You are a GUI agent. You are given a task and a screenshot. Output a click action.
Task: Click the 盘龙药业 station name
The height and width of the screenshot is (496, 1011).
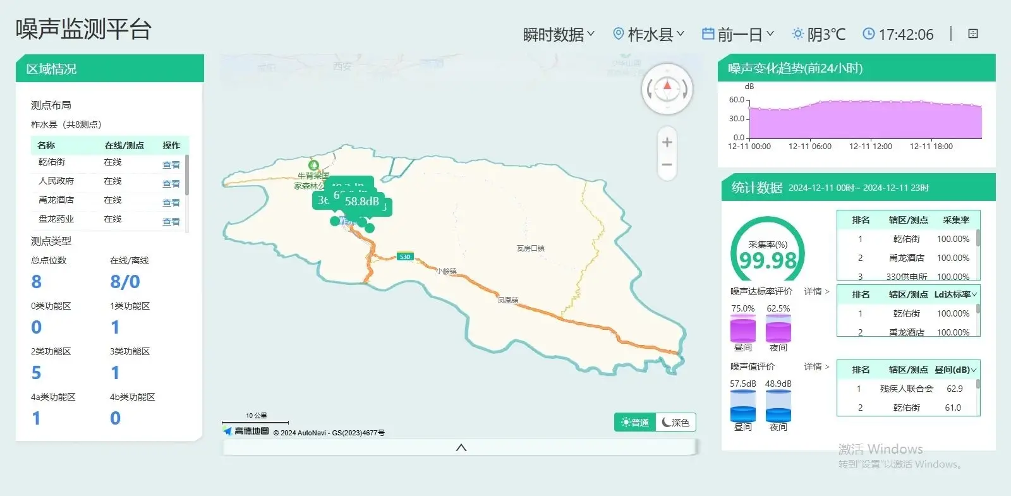[56, 219]
